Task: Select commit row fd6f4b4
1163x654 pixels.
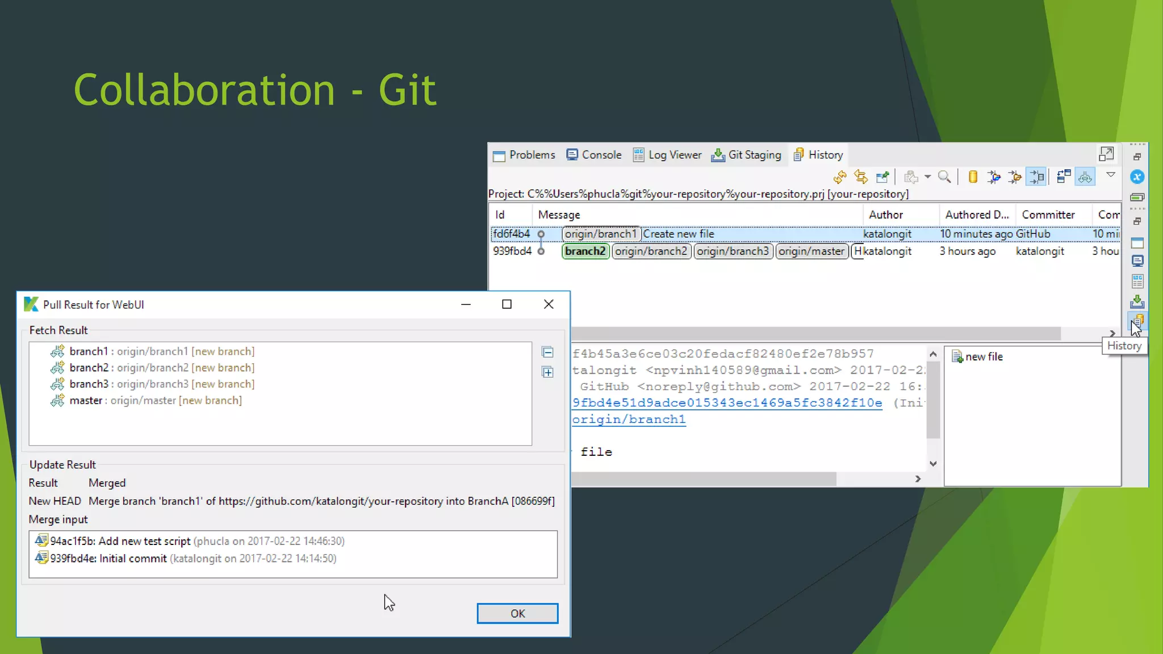Action: click(x=805, y=234)
